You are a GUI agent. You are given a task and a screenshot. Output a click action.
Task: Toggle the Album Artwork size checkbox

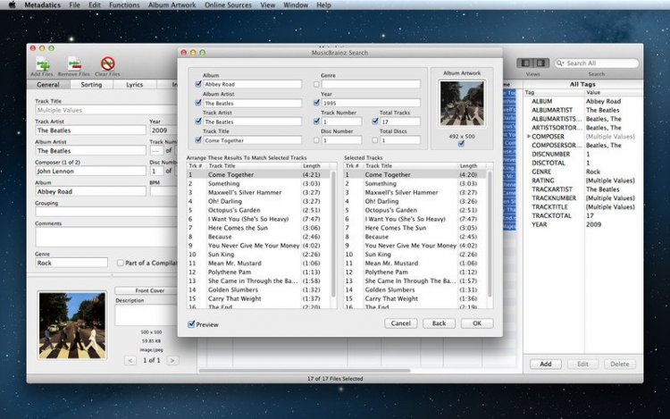[x=462, y=144]
